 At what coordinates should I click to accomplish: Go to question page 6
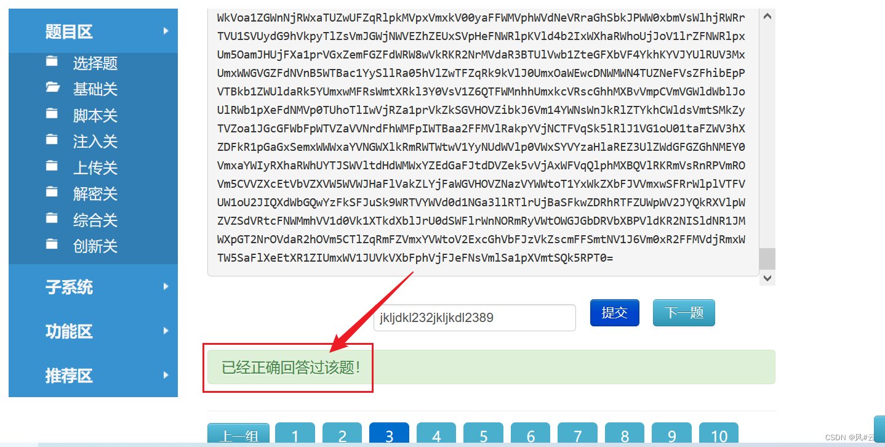pyautogui.click(x=531, y=435)
